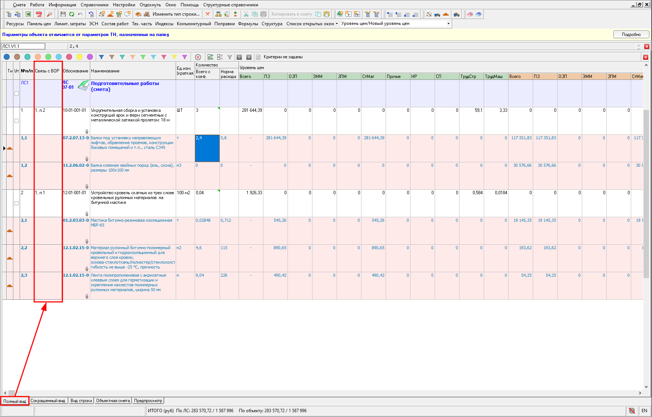Click the scissors cut icon
This screenshot has width=652, height=417.
point(246,14)
